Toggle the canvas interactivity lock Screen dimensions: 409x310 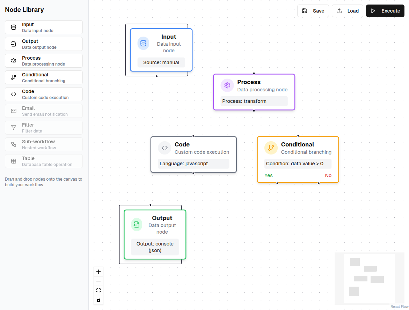pyautogui.click(x=98, y=300)
